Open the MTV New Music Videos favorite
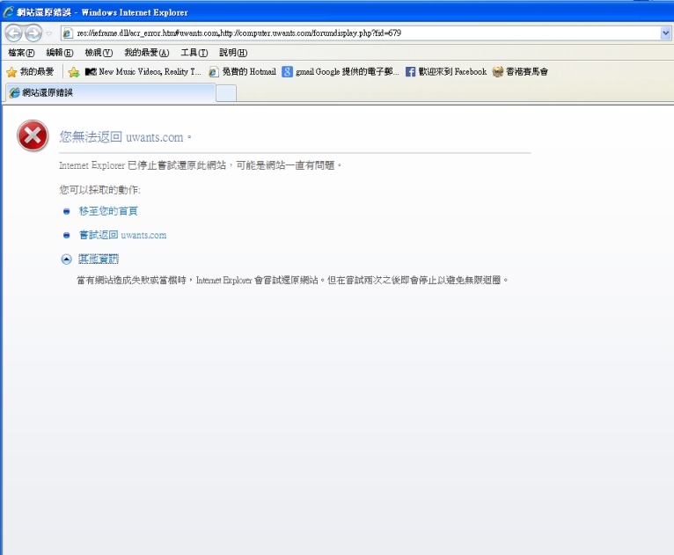Screen dimensions: 674x555 pyautogui.click(x=143, y=72)
